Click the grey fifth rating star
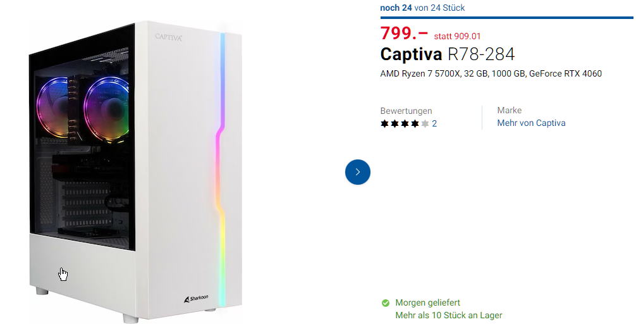This screenshot has height=329, width=636. pyautogui.click(x=425, y=124)
